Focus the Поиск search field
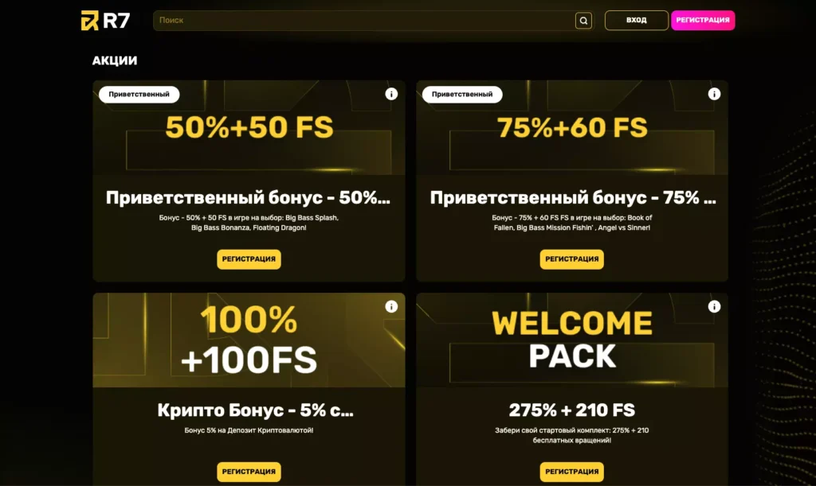816x486 pixels. coord(364,21)
